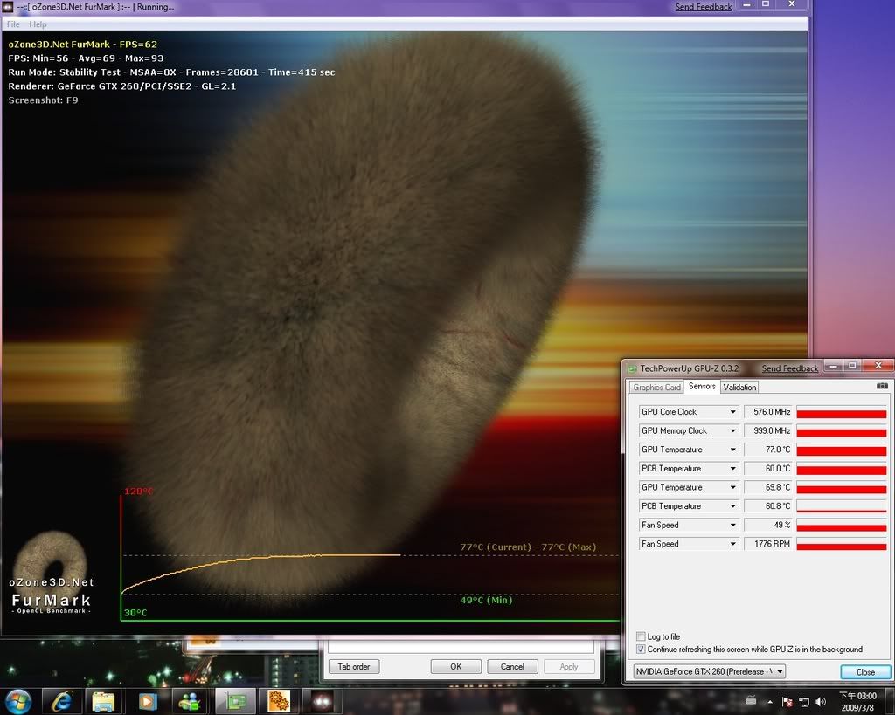The width and height of the screenshot is (895, 715).
Task: Open the Help menu in FurMark
Action: tap(38, 24)
